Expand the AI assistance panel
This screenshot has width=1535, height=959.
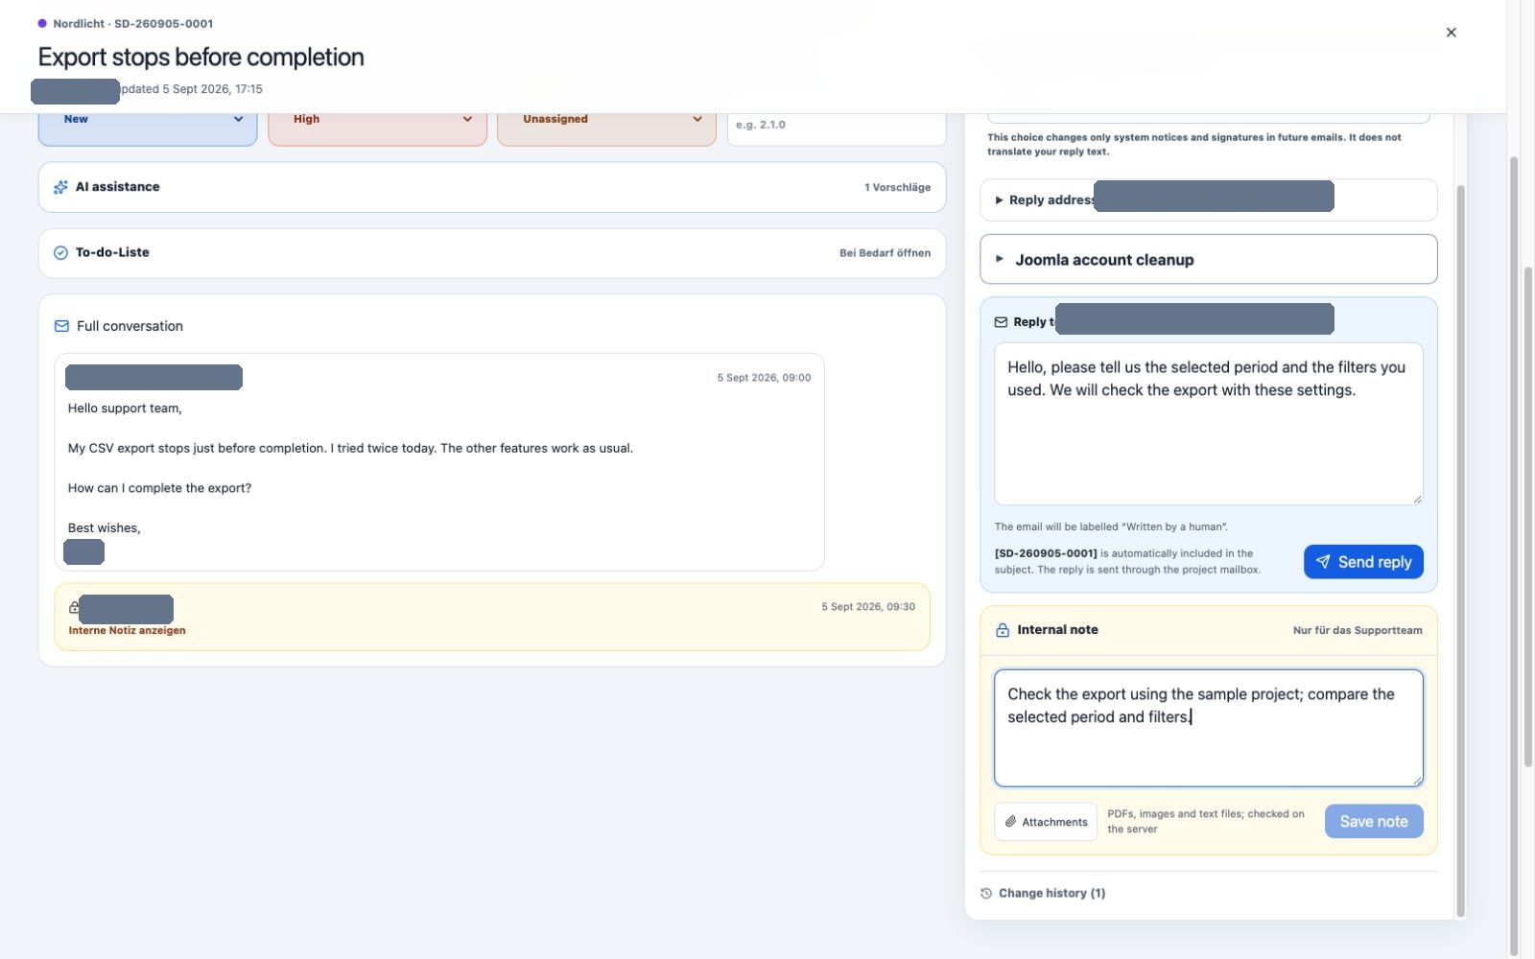tap(492, 187)
